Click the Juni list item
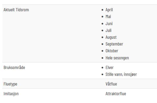The height and width of the screenshot is (103, 157). click(109, 24)
